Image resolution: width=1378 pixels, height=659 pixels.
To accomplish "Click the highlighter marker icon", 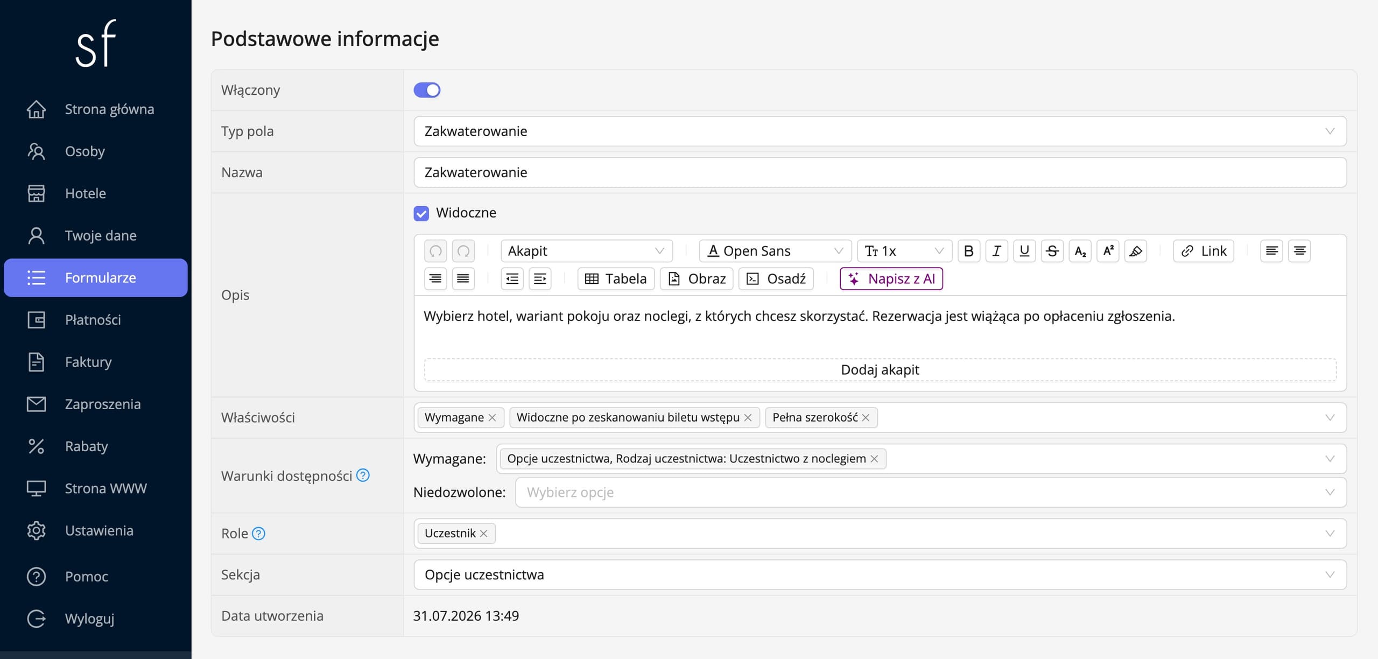I will coord(1135,251).
